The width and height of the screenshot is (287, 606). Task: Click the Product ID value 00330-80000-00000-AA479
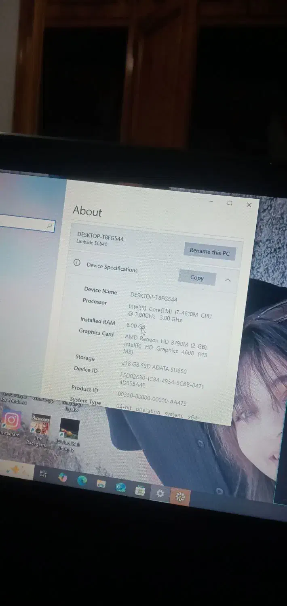click(152, 398)
